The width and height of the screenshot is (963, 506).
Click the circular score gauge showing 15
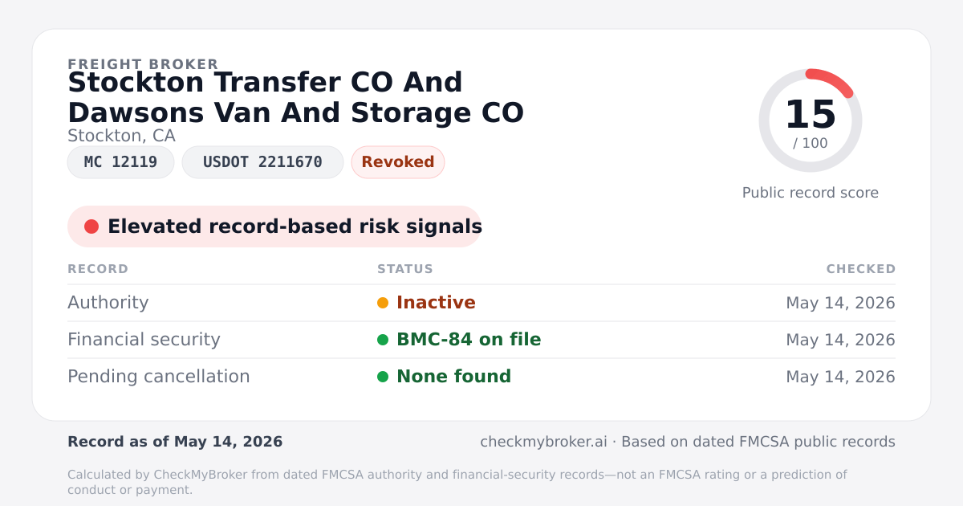click(811, 120)
